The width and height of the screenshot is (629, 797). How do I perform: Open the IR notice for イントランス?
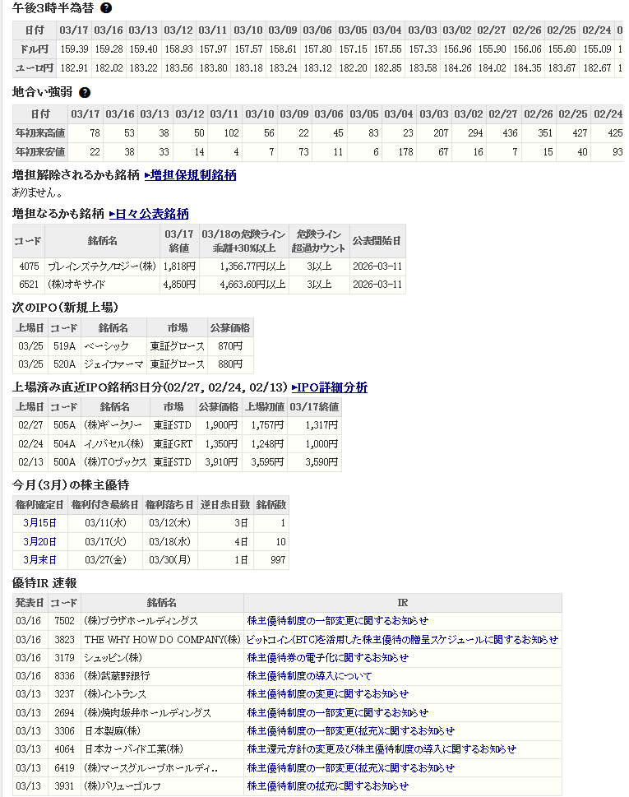[x=327, y=694]
